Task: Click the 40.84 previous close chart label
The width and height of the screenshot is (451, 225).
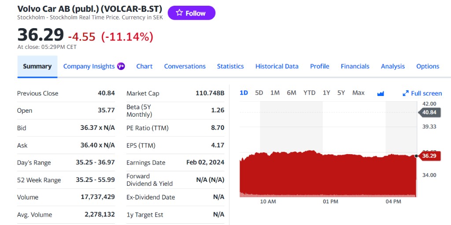Action: [429, 112]
